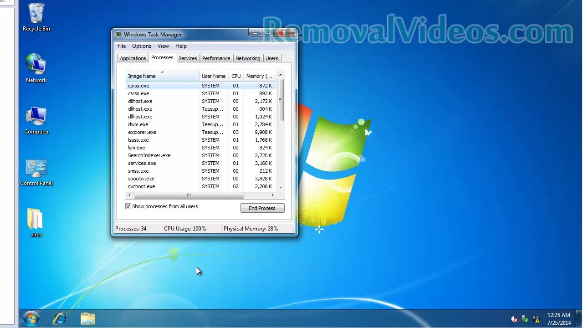Select the services.exe process row
Screen dimensions: 583x328
point(200,163)
